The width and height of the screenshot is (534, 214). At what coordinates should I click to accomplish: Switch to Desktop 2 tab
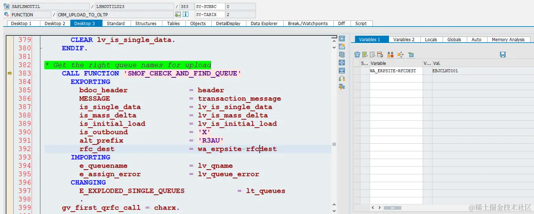pos(55,24)
